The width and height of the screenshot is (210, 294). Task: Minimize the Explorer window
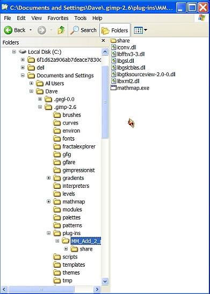[x=180, y=8]
